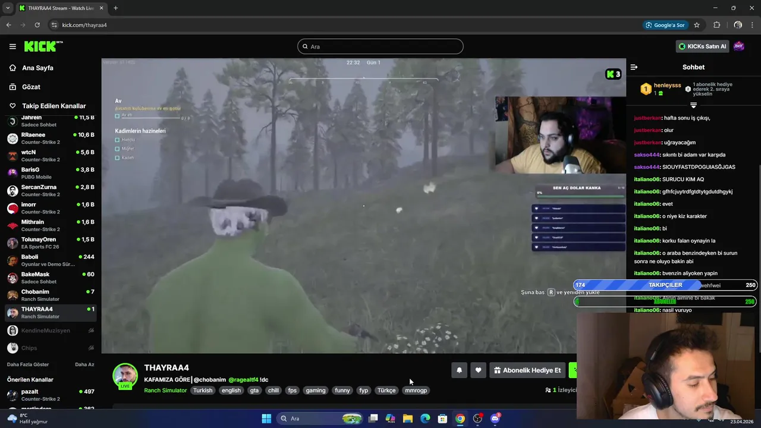Click the address bar kick.com/thayraa4
761x428 pixels.
(84, 25)
